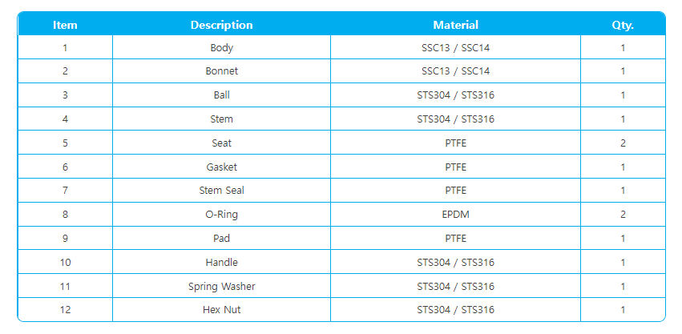Click the Handle description cell
682x334 pixels.
tap(221, 262)
